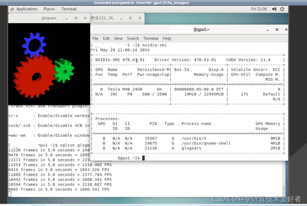This screenshot has width=307, height=206.
Task: Click the /usr/bin/gnome-shell process name
Action: coord(206,143)
